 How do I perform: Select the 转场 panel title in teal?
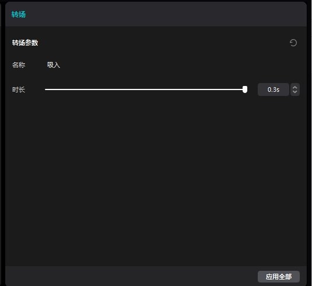(19, 15)
